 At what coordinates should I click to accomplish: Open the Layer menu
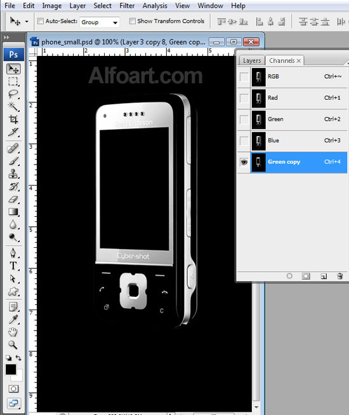coord(77,6)
